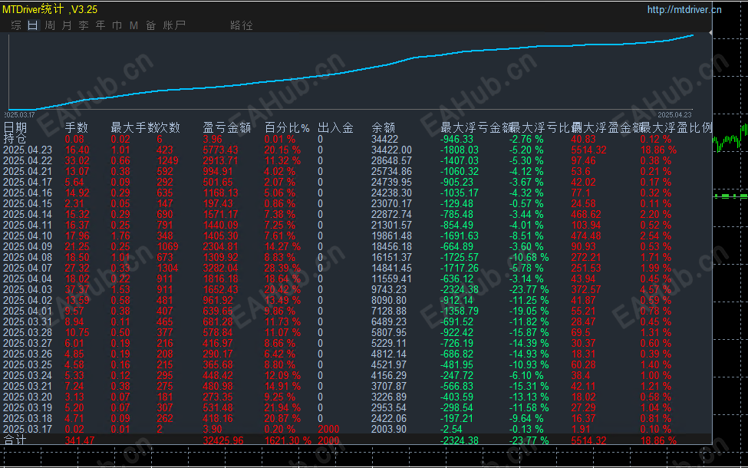This screenshot has height=468, width=748.
Task: Click floating profit 474.48
Action: [x=586, y=236]
